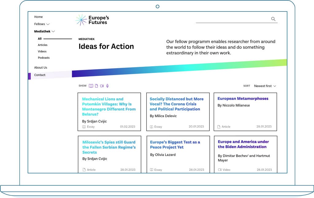314x198 pixels.
Task: Select the Articles sidebar entry
Action: 43,45
